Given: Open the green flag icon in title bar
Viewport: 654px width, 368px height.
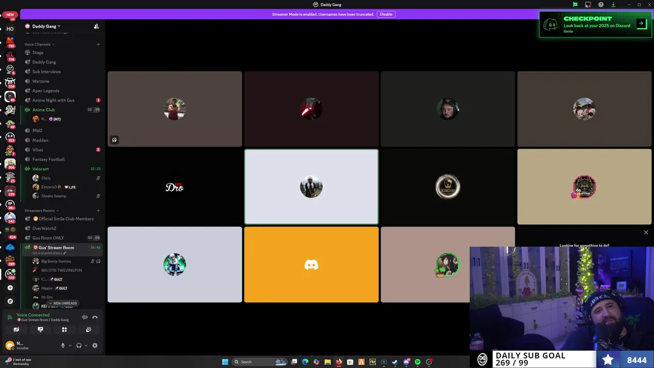Looking at the screenshot, I should tap(575, 5).
